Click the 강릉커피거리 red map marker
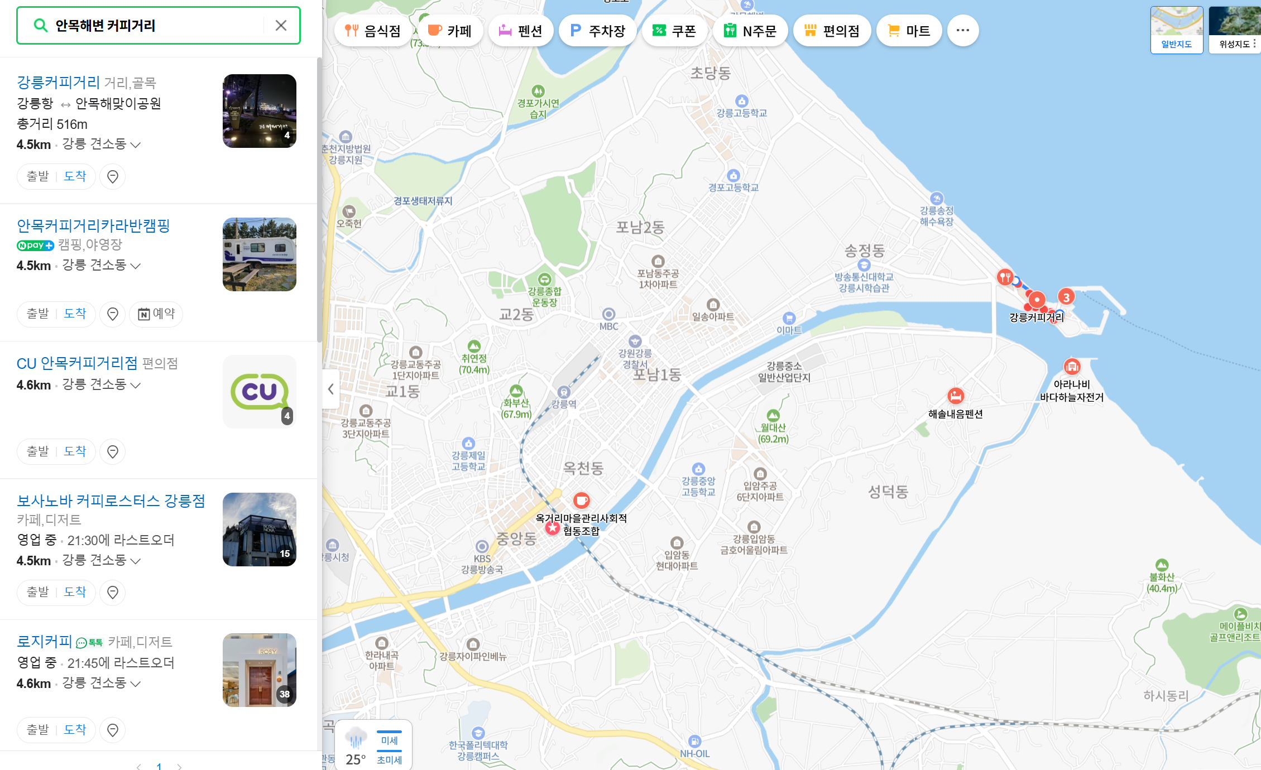 1037,300
